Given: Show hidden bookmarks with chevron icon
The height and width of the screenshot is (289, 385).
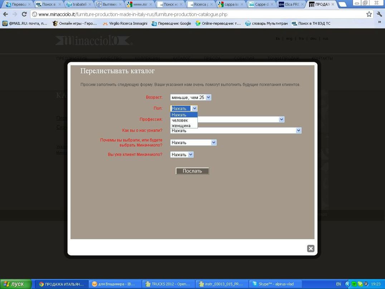Looking at the screenshot, I should click(379, 23).
